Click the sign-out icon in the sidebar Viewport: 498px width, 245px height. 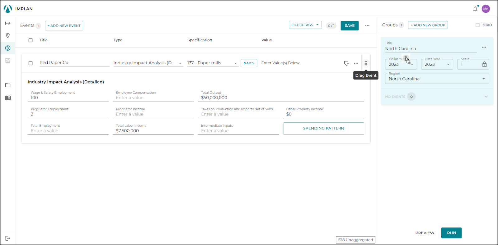click(x=8, y=238)
